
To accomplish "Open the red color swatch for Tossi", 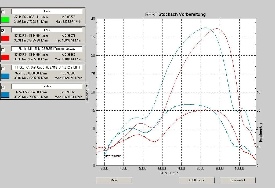I will pos(5,38).
